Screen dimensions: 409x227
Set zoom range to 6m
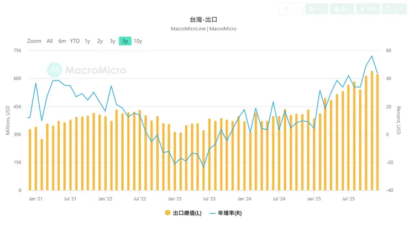click(x=62, y=41)
